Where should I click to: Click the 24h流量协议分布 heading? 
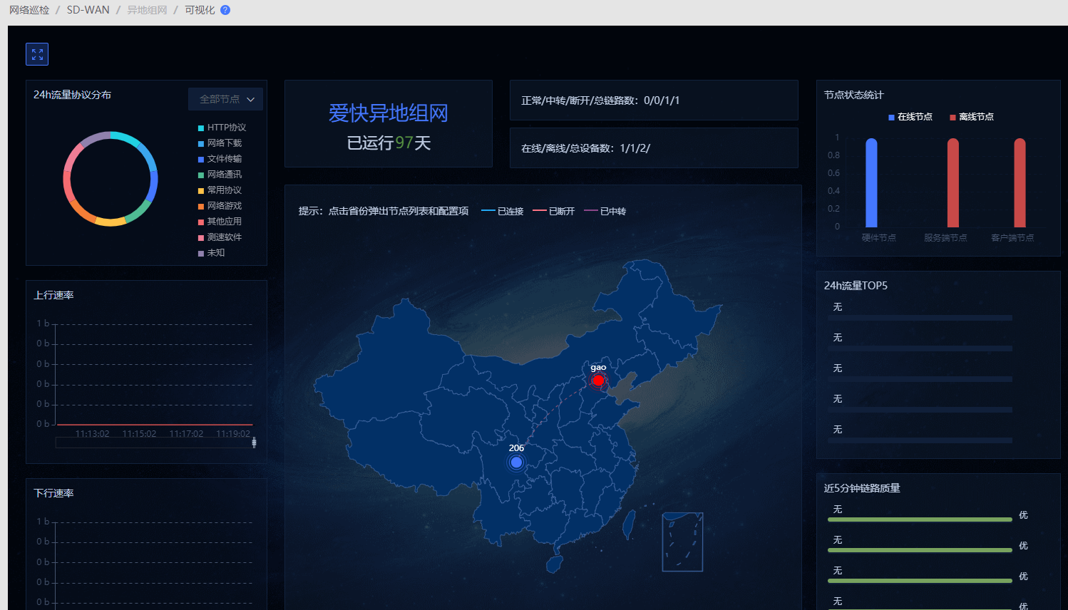72,95
